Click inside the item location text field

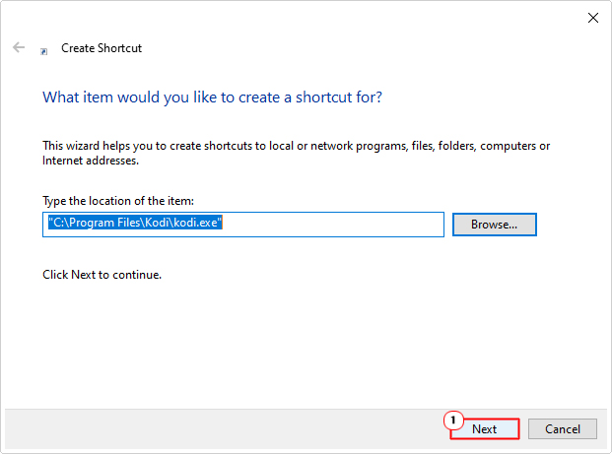tap(335, 225)
